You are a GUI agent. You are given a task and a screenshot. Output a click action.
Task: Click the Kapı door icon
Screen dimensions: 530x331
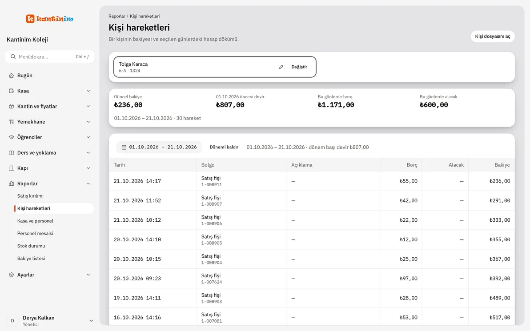(12, 168)
